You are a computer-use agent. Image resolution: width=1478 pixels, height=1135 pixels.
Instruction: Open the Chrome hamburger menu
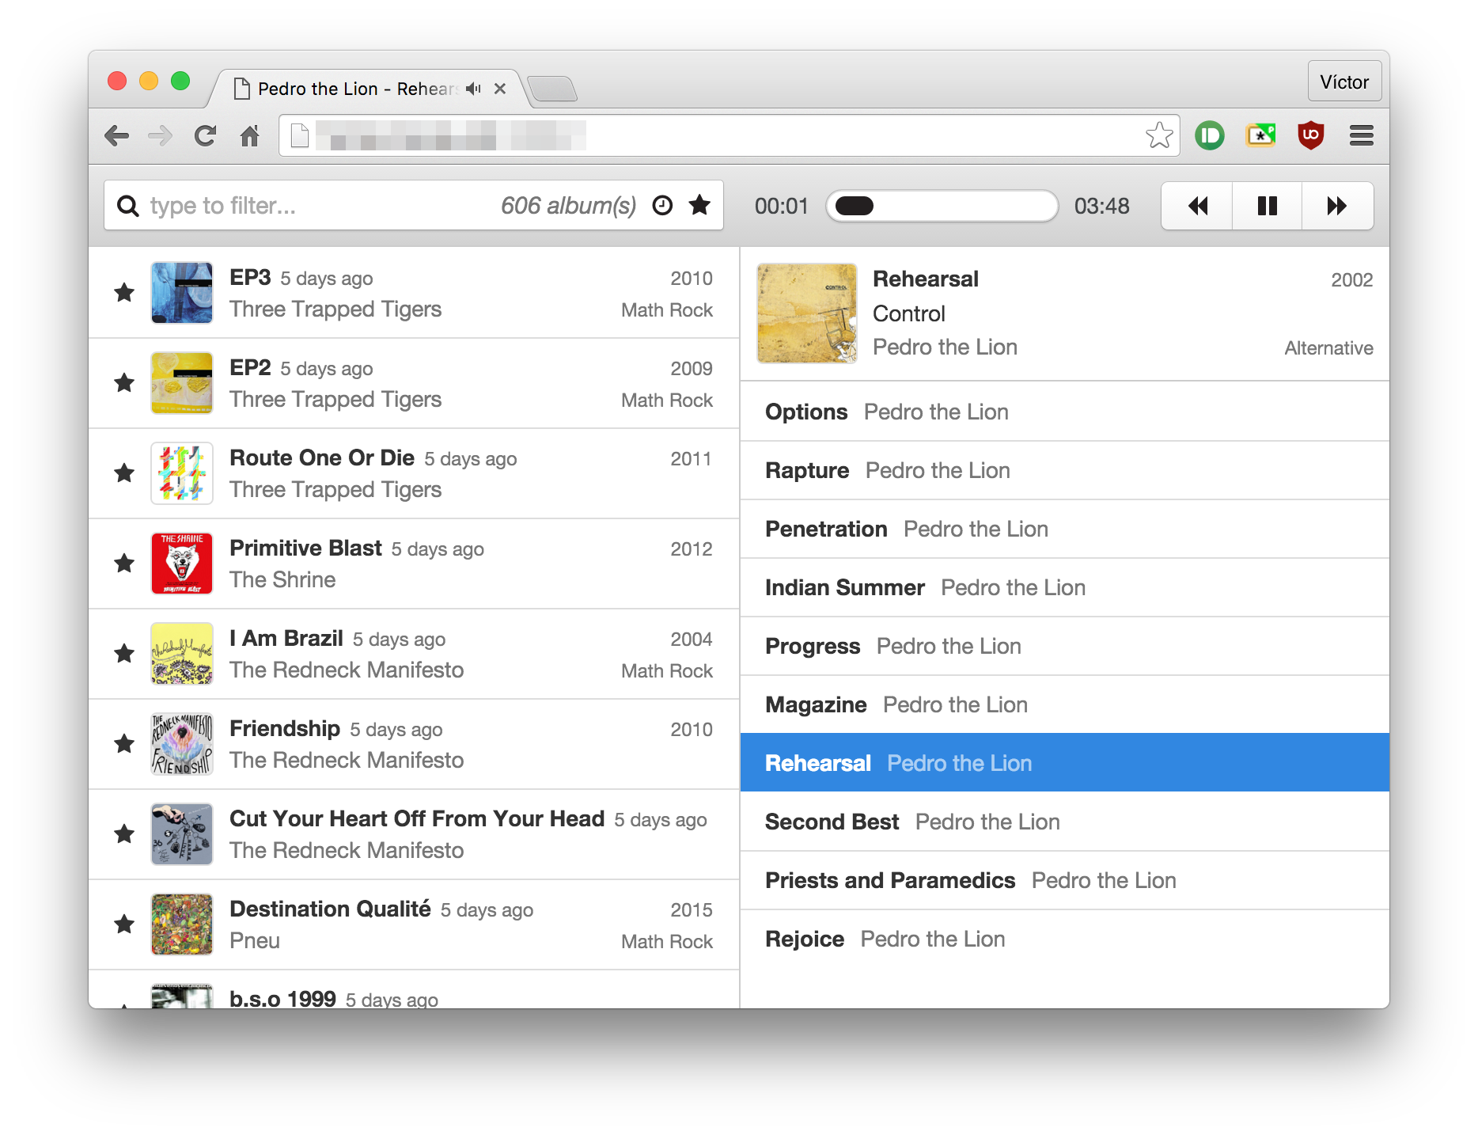pyautogui.click(x=1362, y=135)
